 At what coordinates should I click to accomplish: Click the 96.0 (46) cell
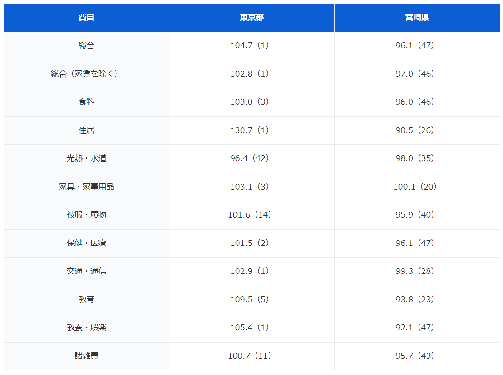click(x=417, y=102)
